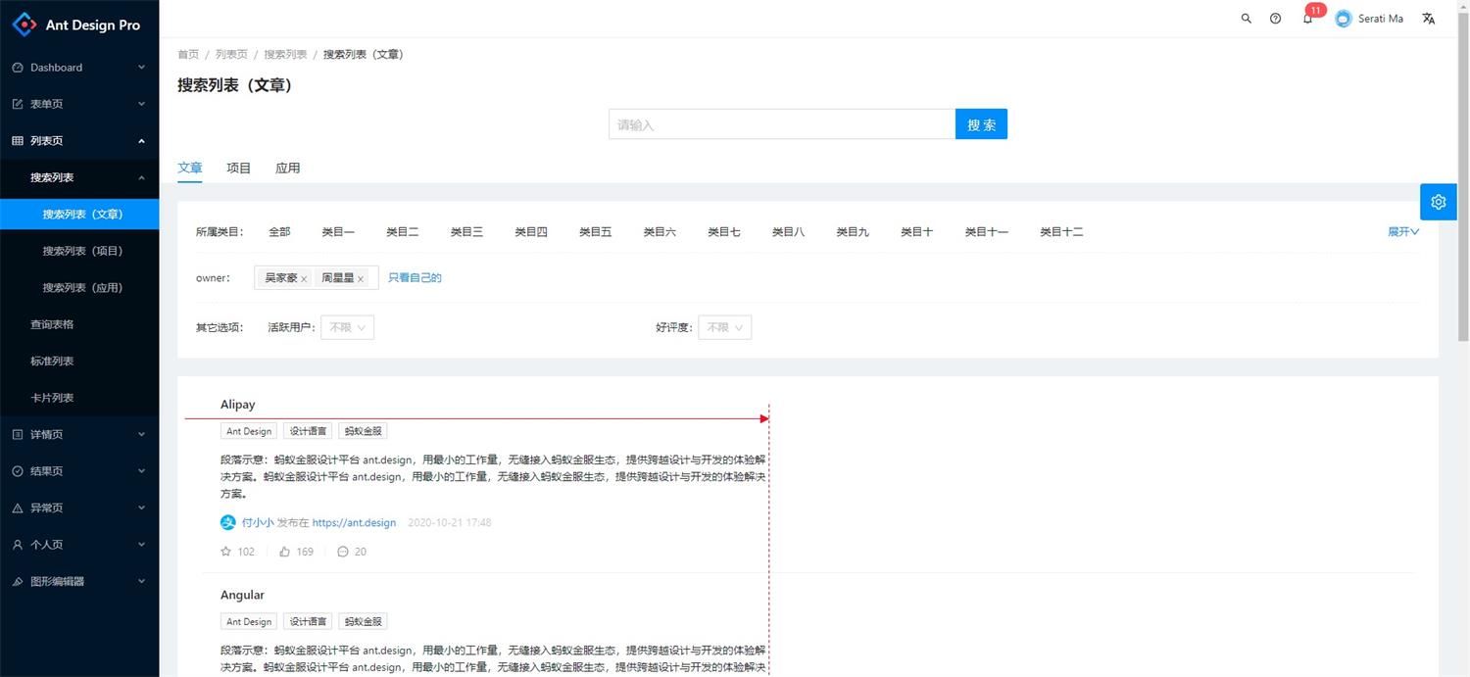The image size is (1470, 677).
Task: Toggle category 类目十一
Action: (x=987, y=232)
